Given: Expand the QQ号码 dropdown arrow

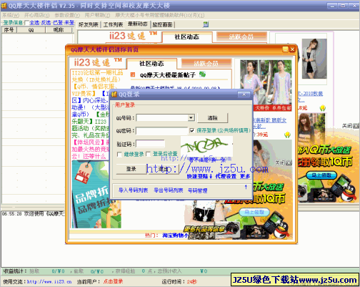Looking at the screenshot, I should [x=191, y=117].
